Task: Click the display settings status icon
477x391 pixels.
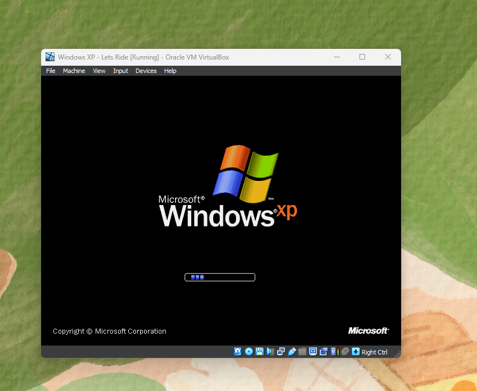Action: (x=313, y=352)
